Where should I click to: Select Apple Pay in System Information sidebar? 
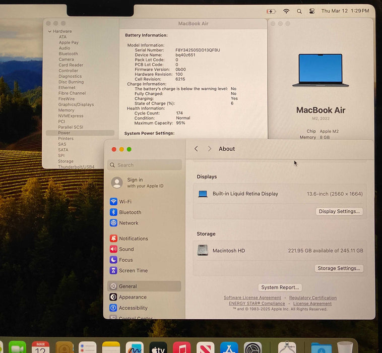[x=69, y=42]
